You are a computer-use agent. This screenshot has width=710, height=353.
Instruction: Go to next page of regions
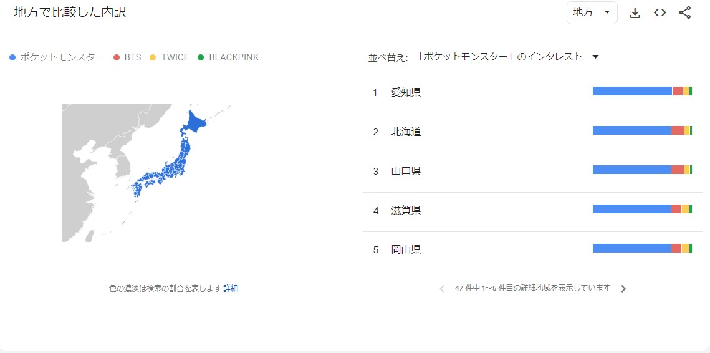(623, 289)
